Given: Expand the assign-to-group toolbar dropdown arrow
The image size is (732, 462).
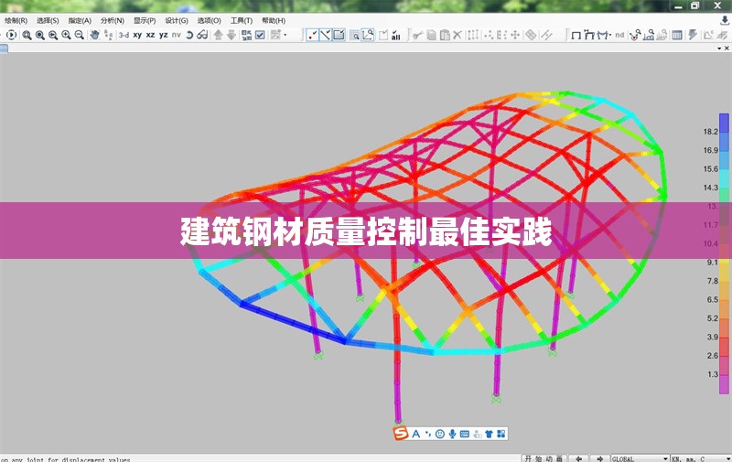Looking at the screenshot, I should (285, 35).
